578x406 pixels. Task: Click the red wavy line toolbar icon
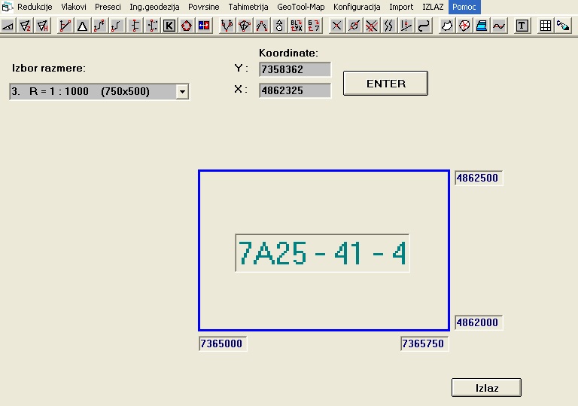click(498, 26)
